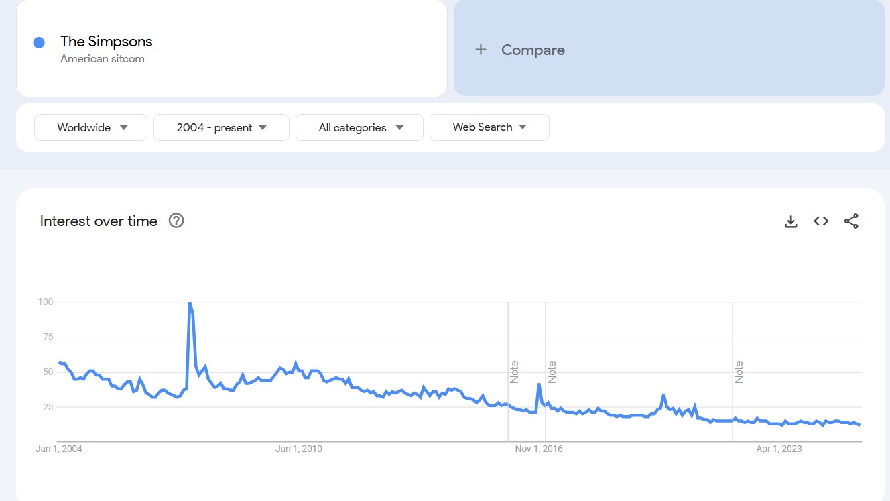
Task: Open the help icon beside Interest over time
Action: point(176,221)
